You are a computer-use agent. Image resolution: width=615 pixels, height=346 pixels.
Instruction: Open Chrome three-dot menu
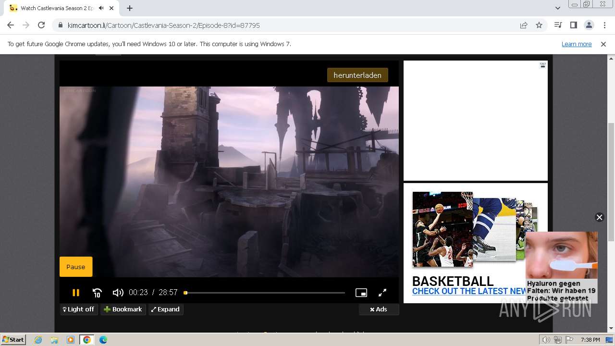tap(603, 25)
